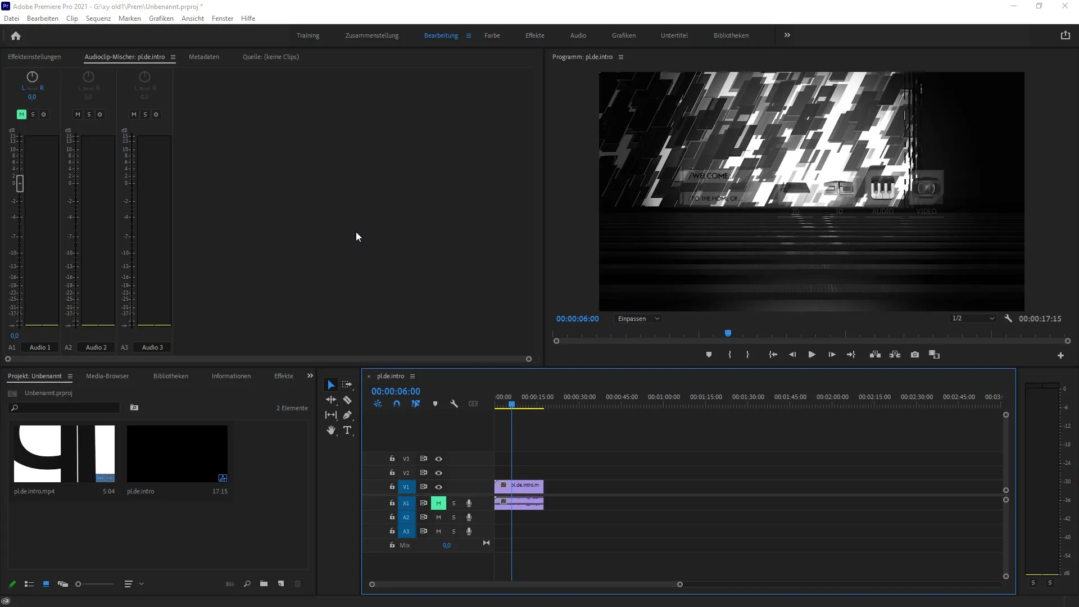
Task: Play the program monitor
Action: coord(812,355)
